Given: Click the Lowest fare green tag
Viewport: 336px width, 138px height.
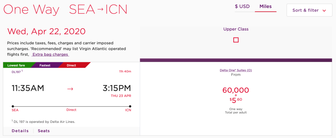Looking at the screenshot, I should click(x=17, y=65).
